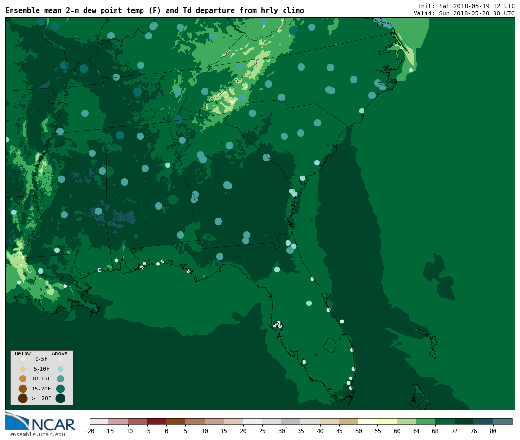Pick the colorbar swatch between 35 and 40
Image resolution: width=520 pixels, height=440 pixels.
tap(311, 421)
